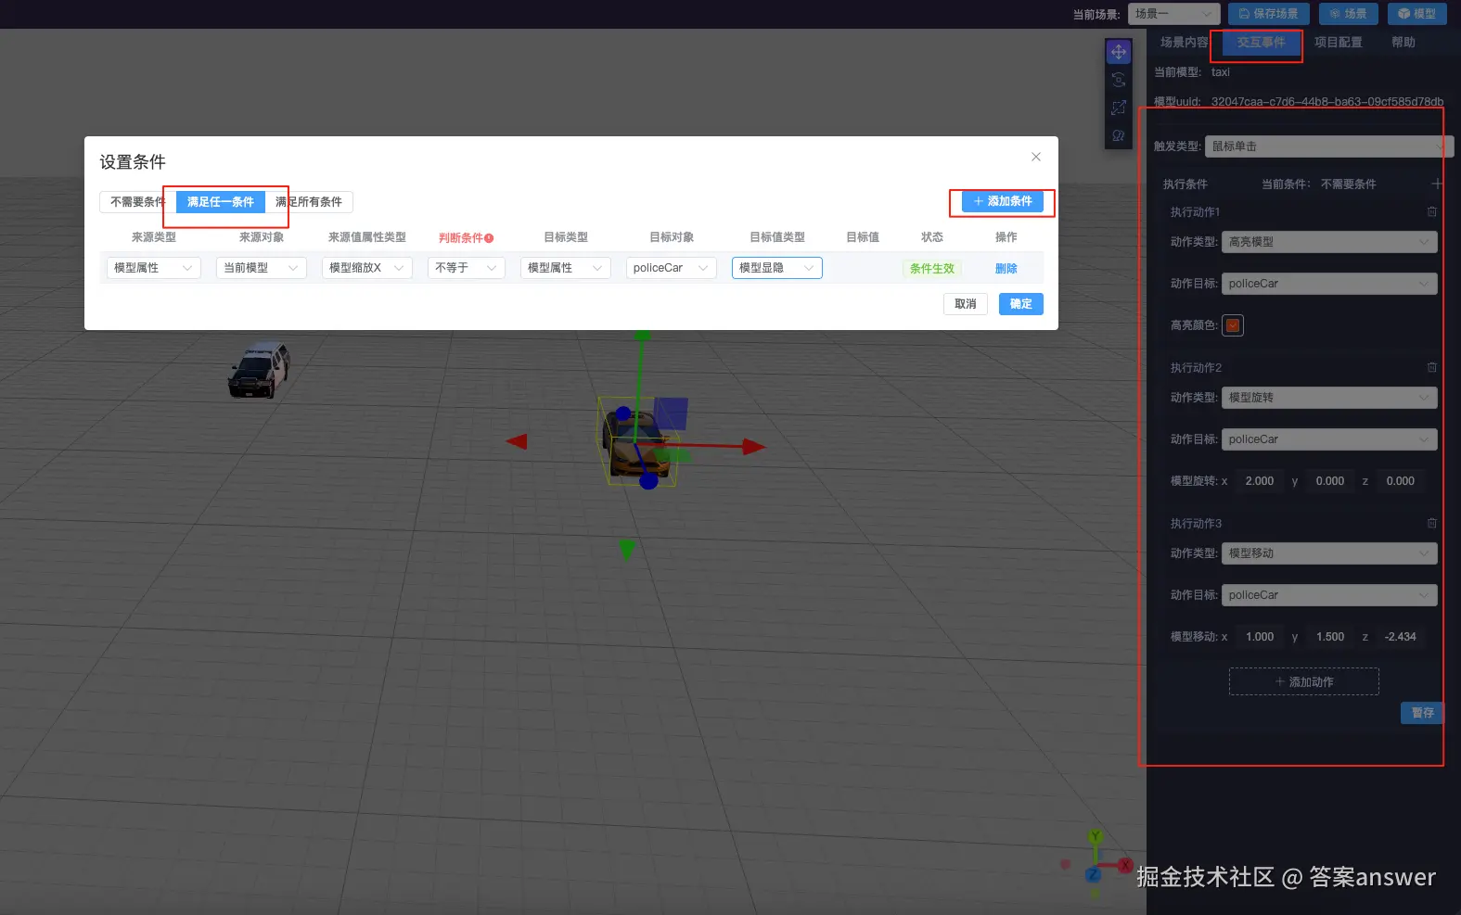1461x915 pixels.
Task: Open the 当前场景 dropdown showing 场景一
Action: click(1174, 14)
